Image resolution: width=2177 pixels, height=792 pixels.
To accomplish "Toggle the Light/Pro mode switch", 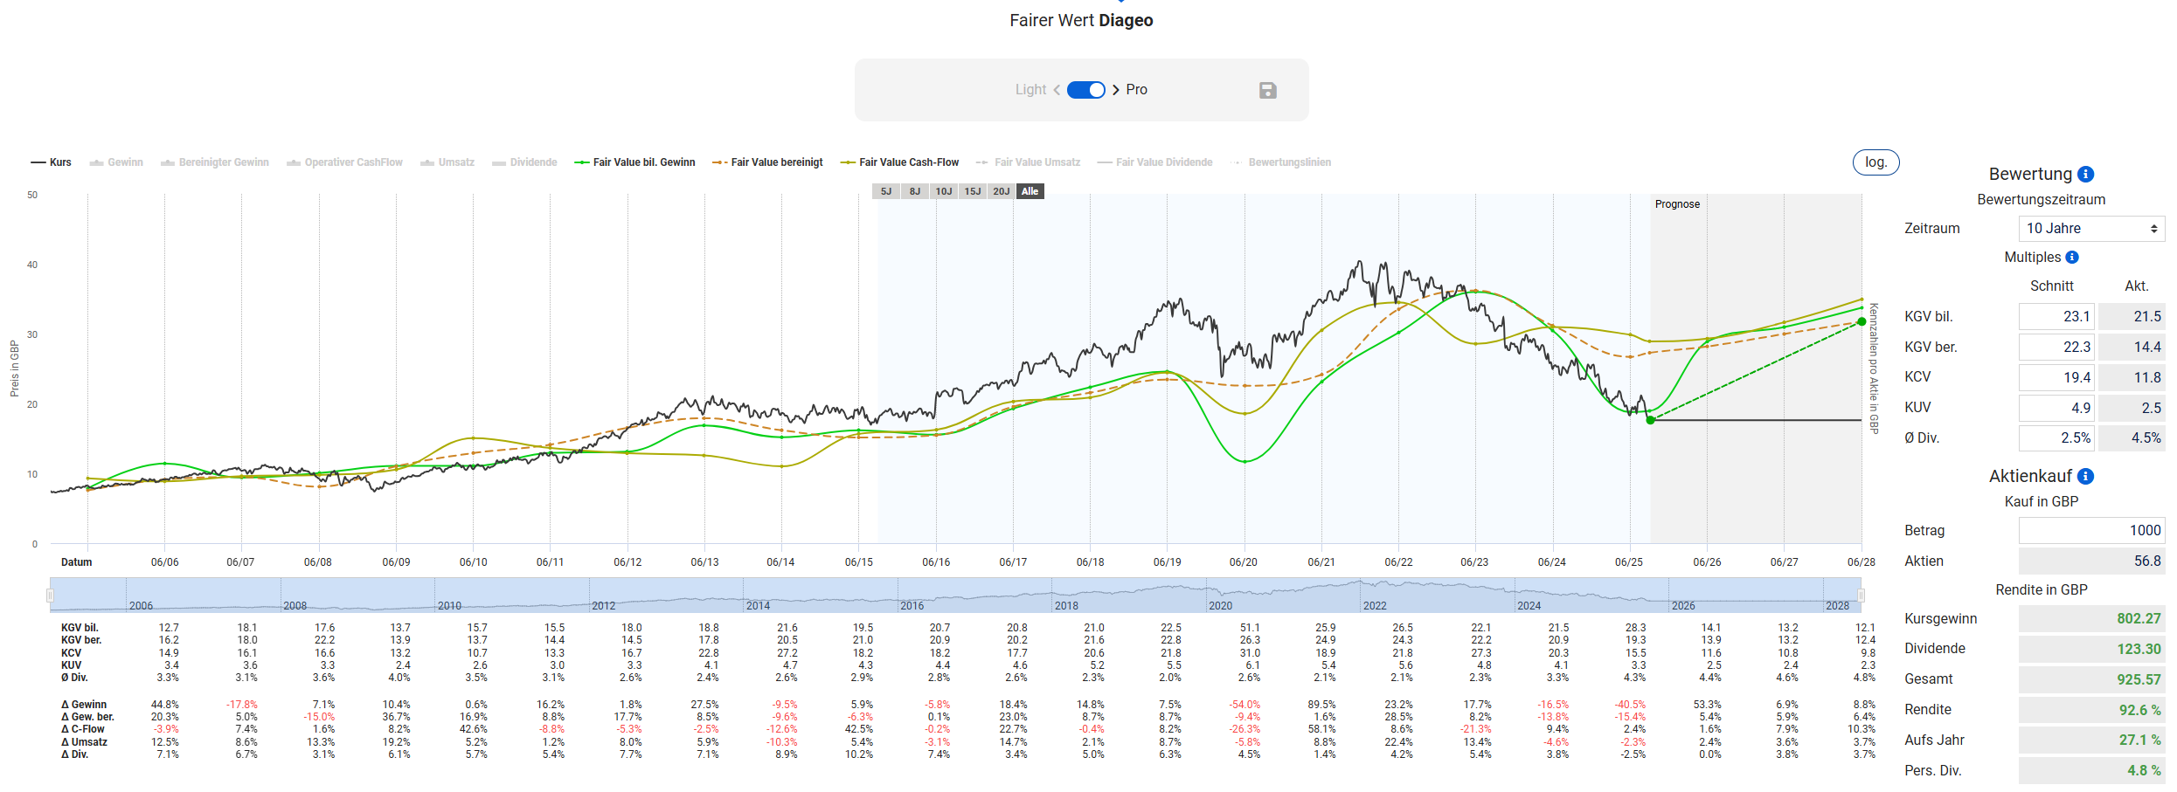I will click(x=1086, y=90).
